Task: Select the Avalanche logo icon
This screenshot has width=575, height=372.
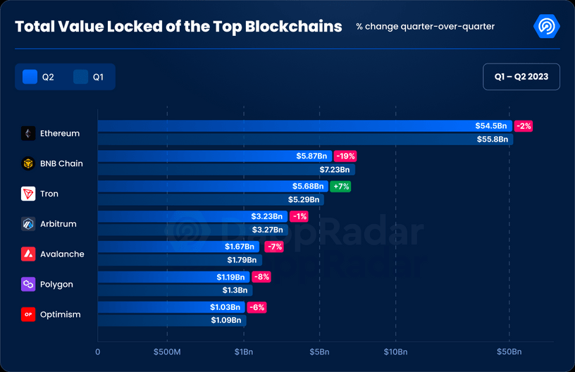Action: [x=28, y=254]
